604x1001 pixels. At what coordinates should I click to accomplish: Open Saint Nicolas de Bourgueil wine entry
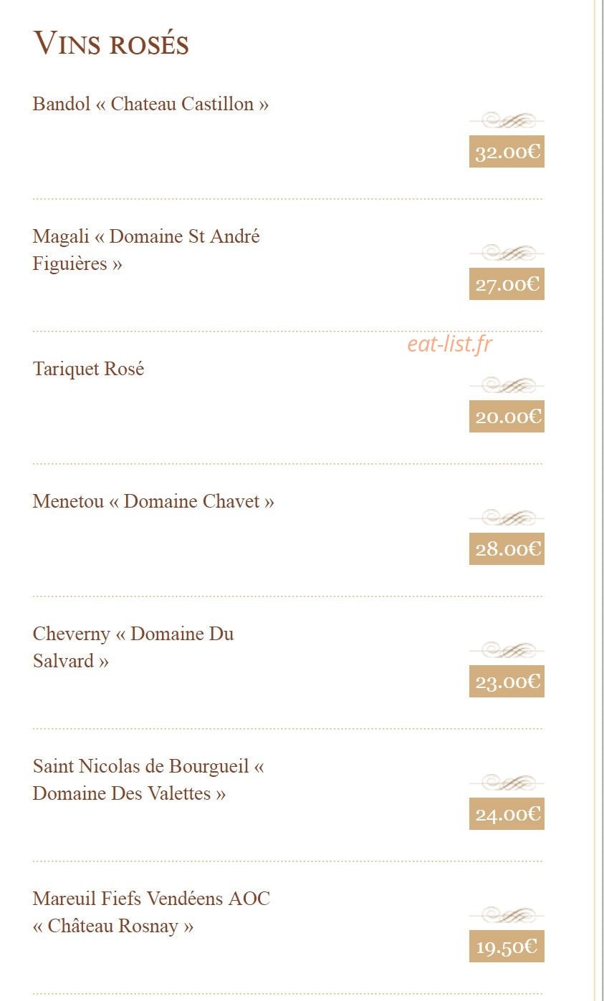(148, 780)
